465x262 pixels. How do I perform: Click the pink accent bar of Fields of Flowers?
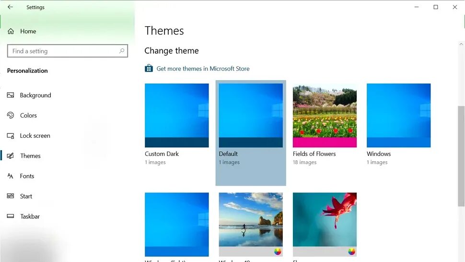click(x=325, y=143)
